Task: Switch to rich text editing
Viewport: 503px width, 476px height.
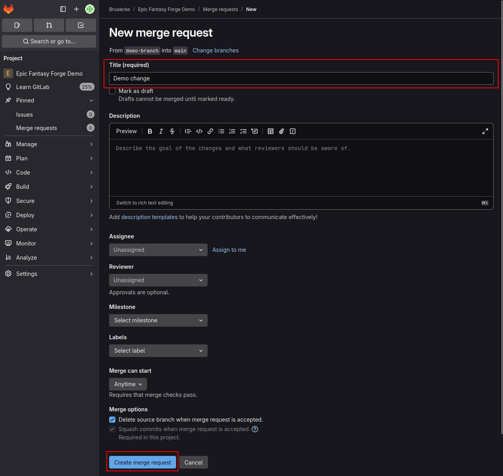Action: [x=145, y=203]
